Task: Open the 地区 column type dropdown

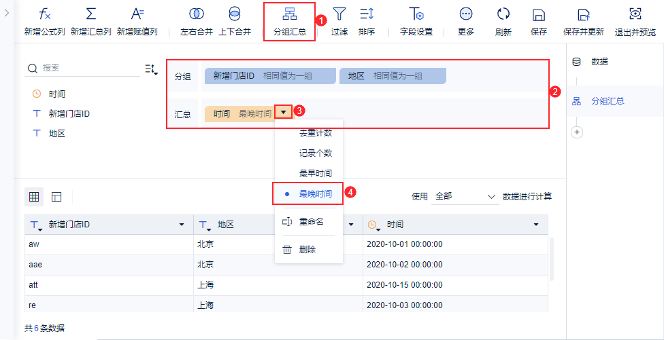Action: click(x=206, y=225)
